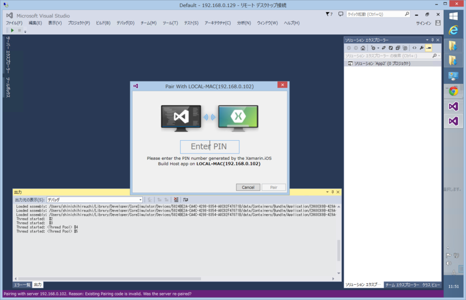Image resolution: width=466 pixels, height=300 pixels.
Task: Open the デバッグ(D) menu
Action: (x=125, y=23)
